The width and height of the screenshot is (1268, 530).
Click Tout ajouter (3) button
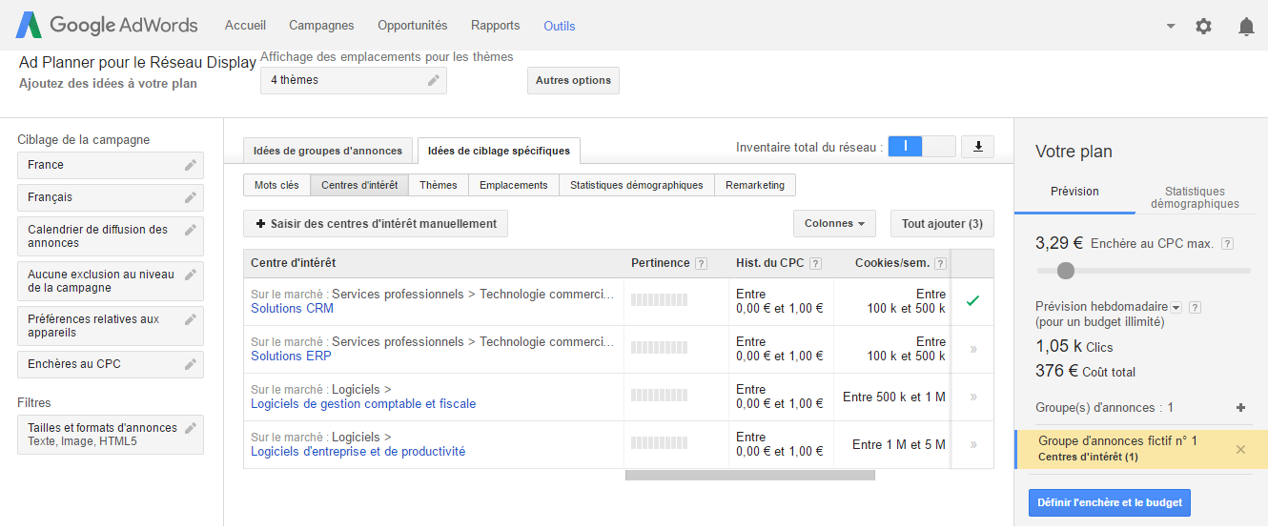[x=942, y=224]
